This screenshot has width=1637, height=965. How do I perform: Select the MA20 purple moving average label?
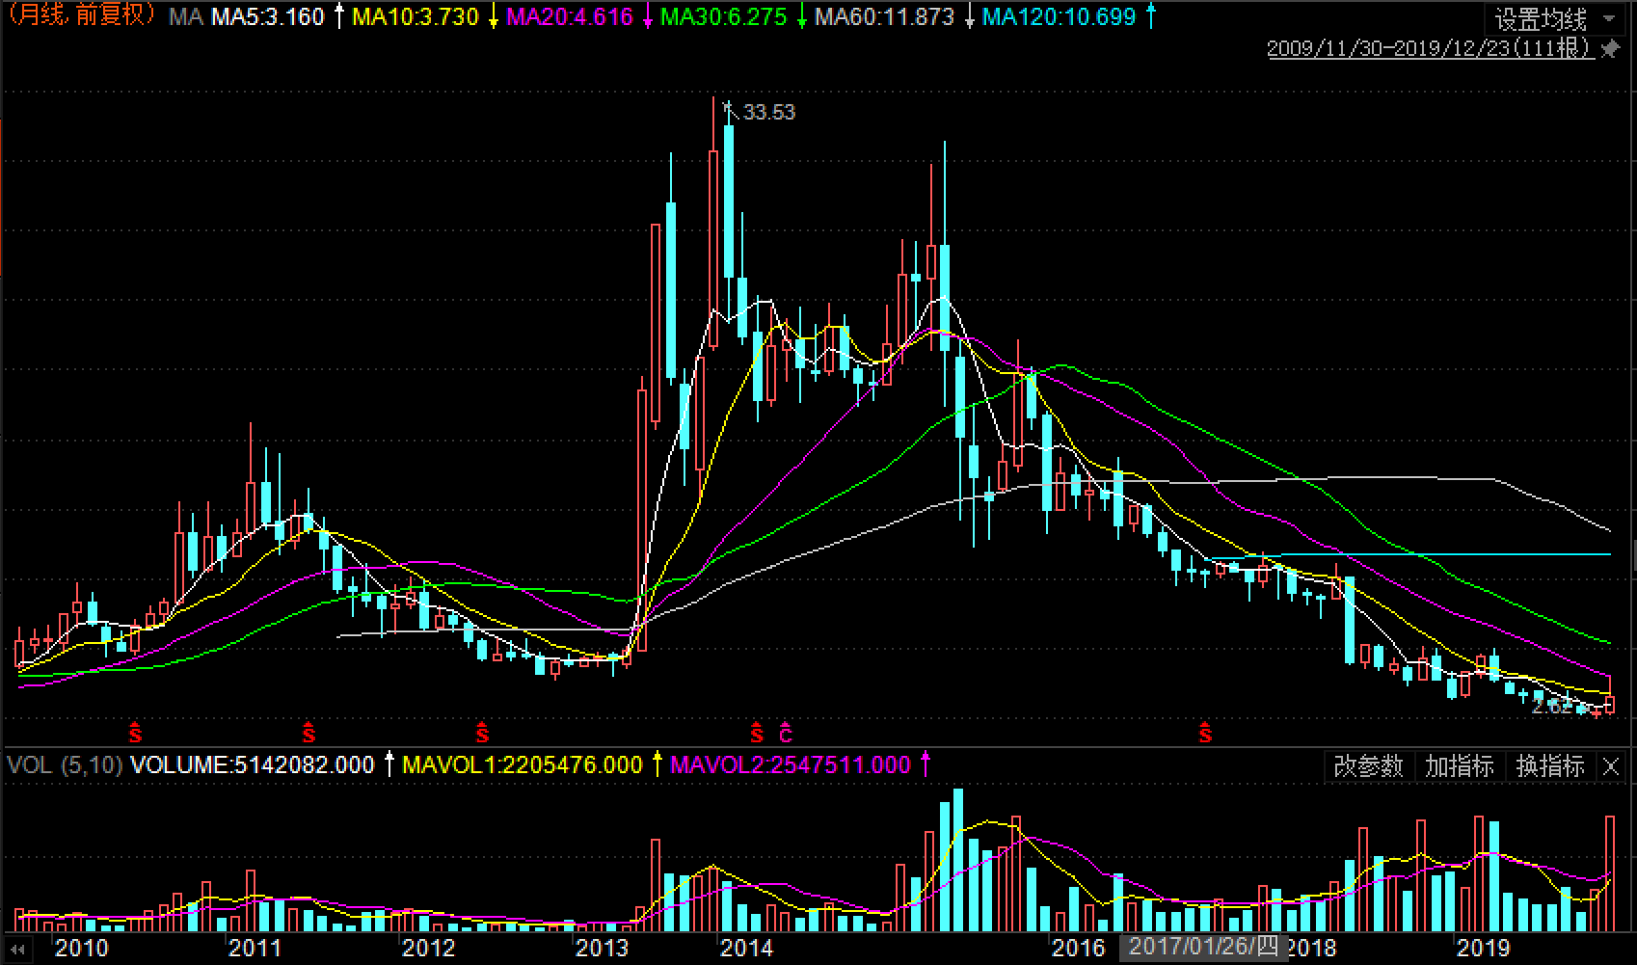pyautogui.click(x=570, y=16)
